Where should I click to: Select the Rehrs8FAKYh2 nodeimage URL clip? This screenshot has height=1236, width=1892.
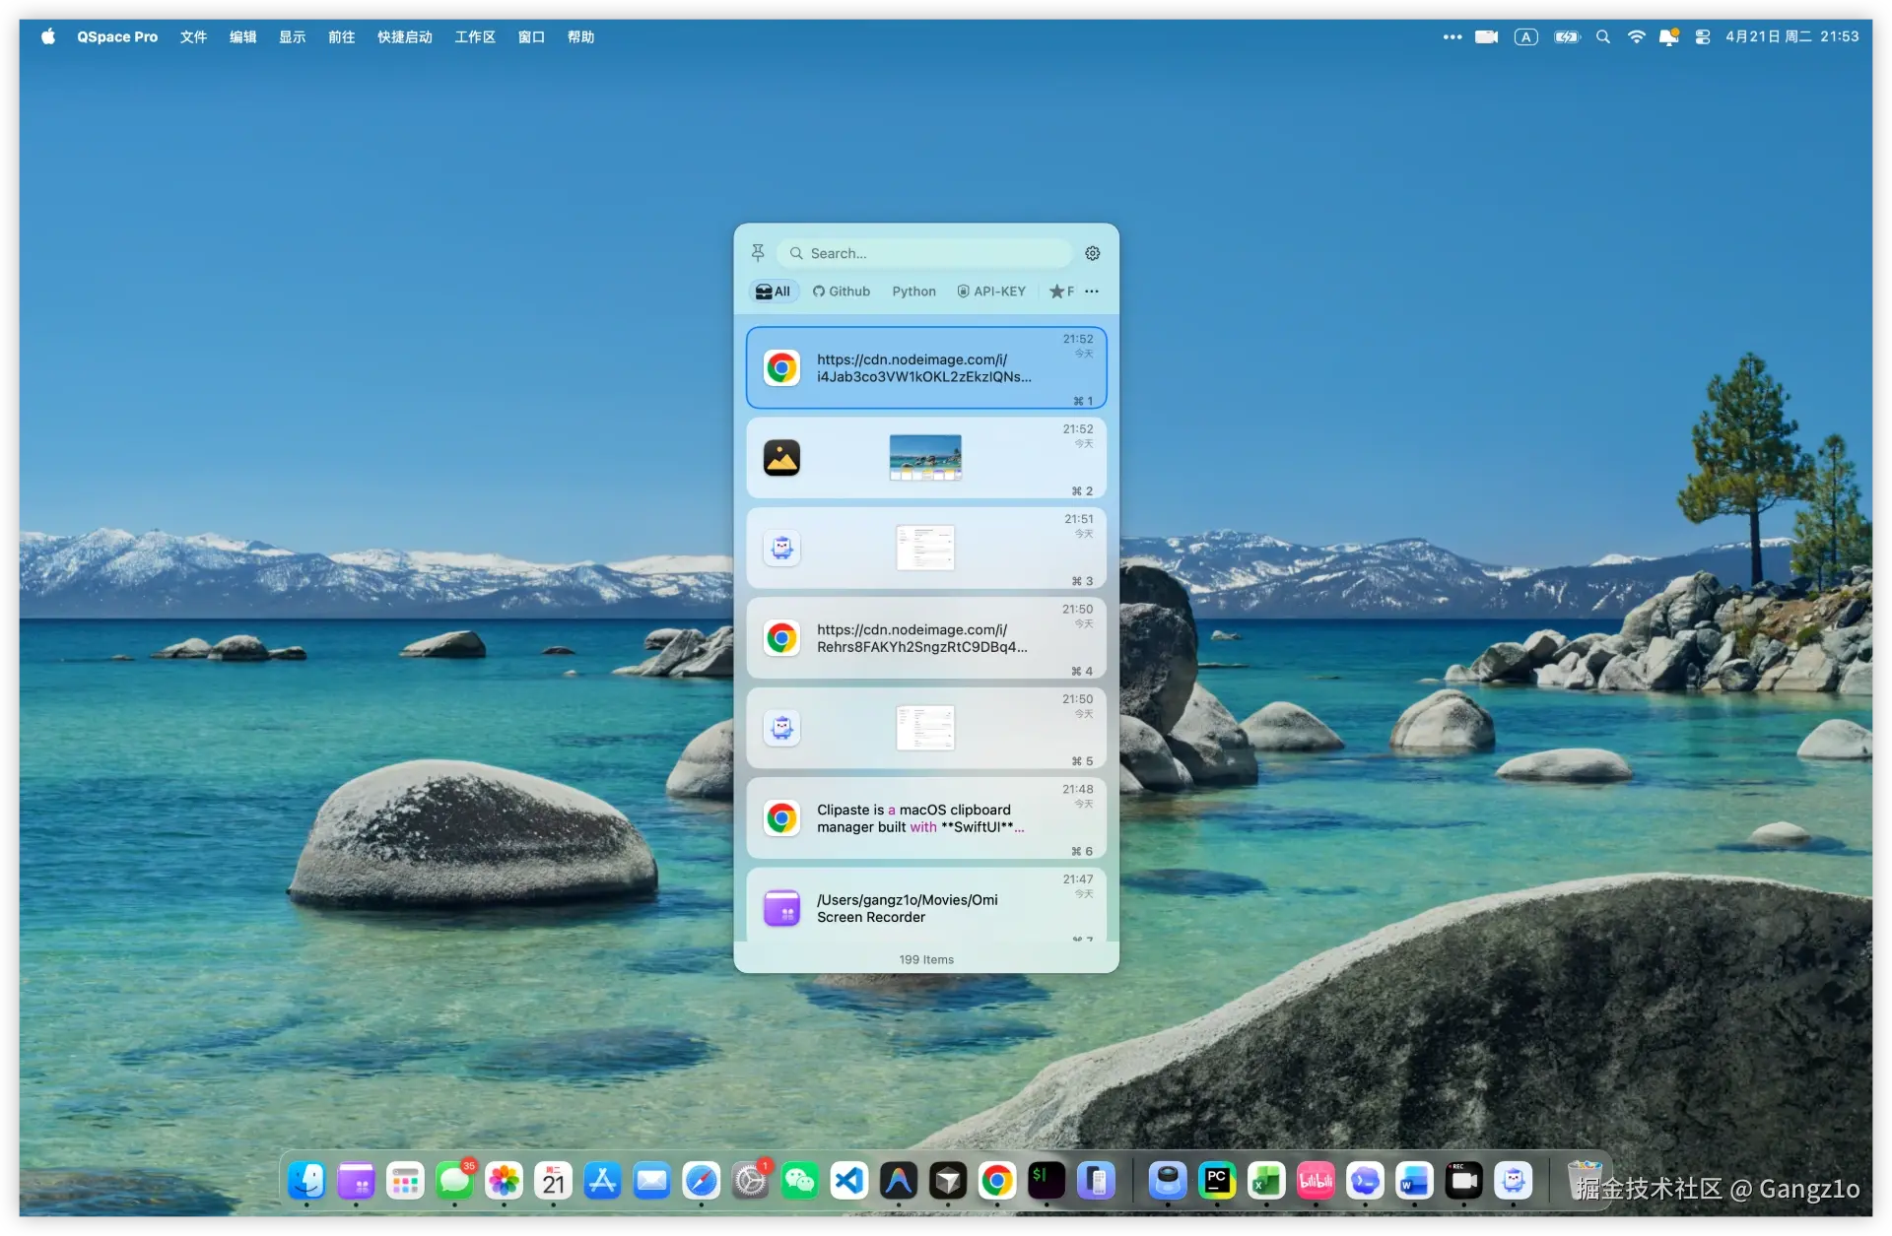pyautogui.click(x=924, y=638)
